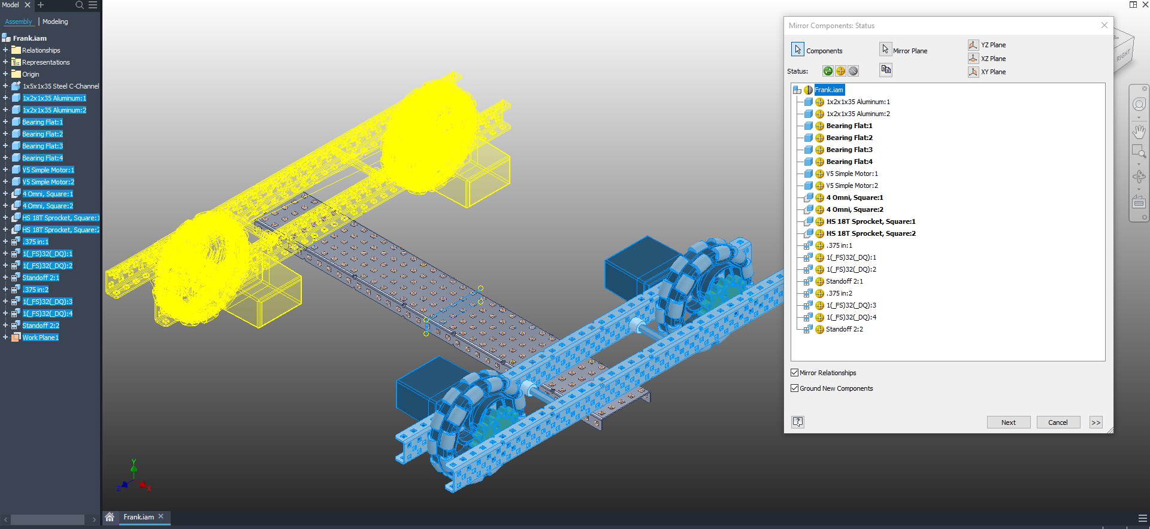Choose the XZ Plane icon
The height and width of the screenshot is (529, 1150).
973,59
